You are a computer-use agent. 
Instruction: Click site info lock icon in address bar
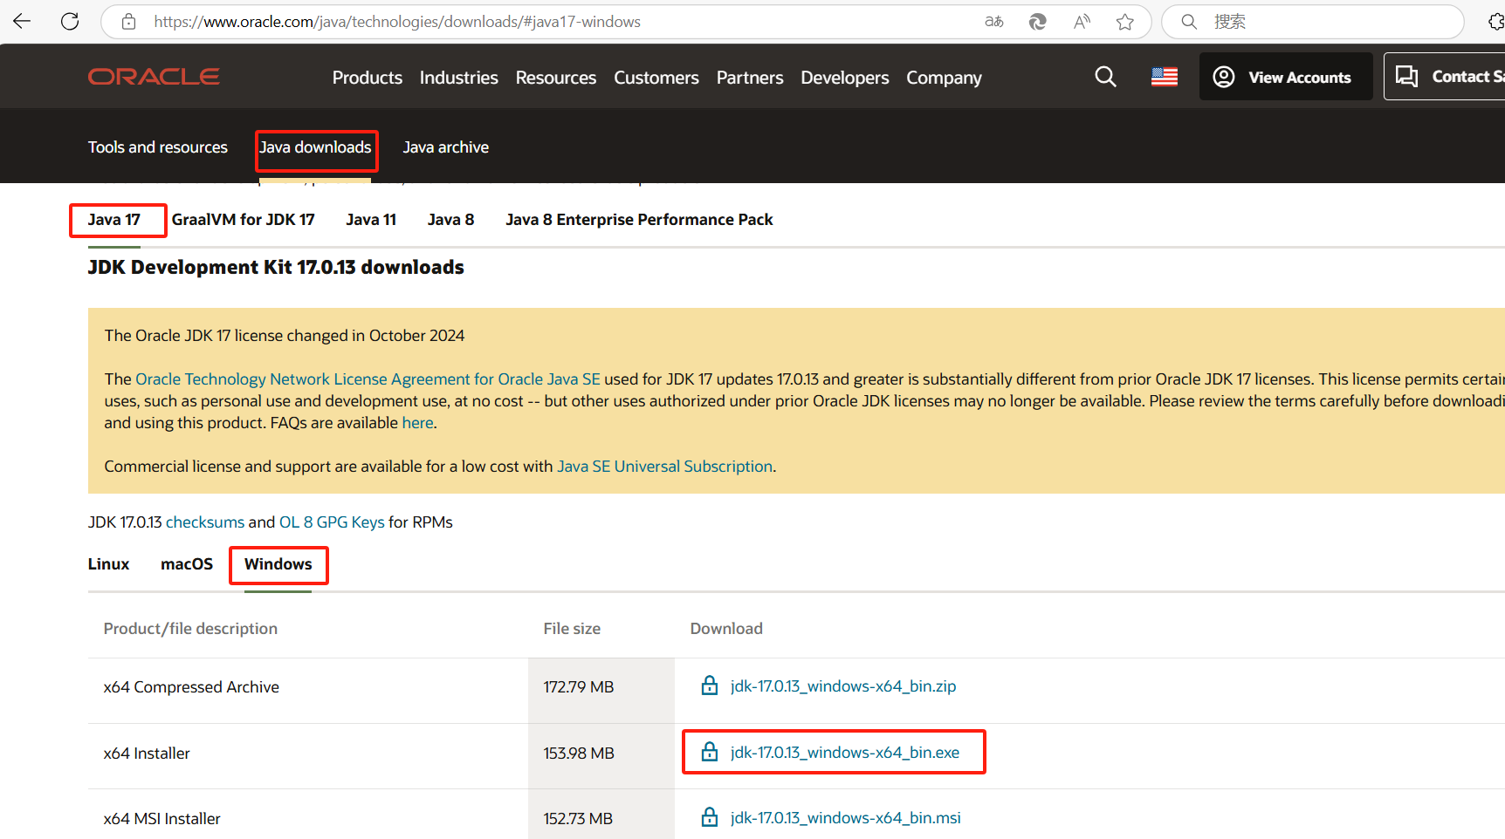(128, 22)
